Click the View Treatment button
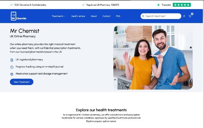Image resolution: width=204 pixels, height=128 pixels. tap(22, 82)
